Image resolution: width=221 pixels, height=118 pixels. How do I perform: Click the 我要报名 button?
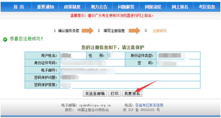(x=132, y=94)
